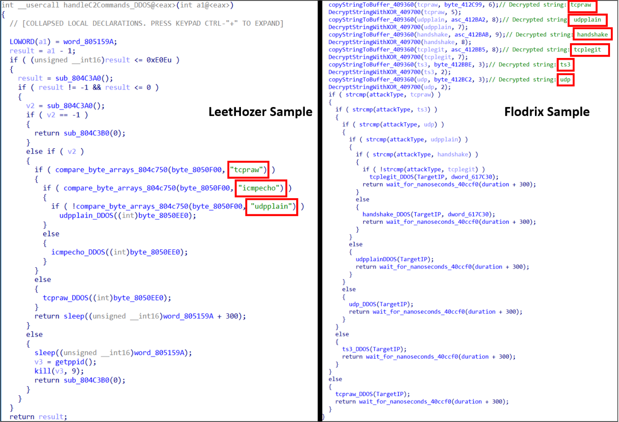
Task: Select the line 'LOWORD(a1) = word_805159A;'
Action: point(63,42)
